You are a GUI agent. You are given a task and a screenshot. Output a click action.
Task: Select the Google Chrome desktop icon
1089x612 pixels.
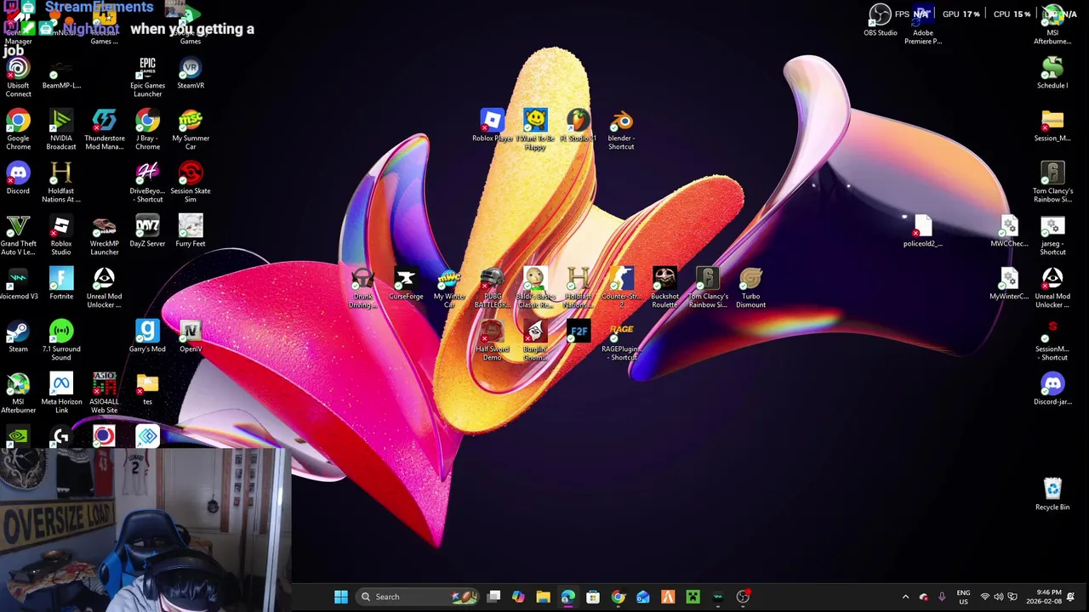[x=18, y=129]
